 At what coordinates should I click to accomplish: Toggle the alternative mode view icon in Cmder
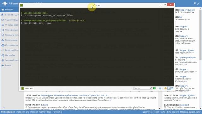[169, 88]
